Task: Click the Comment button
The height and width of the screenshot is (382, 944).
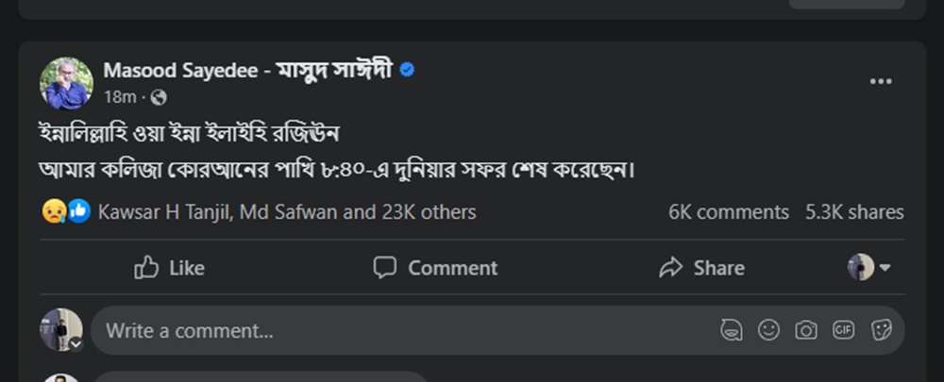Action: click(435, 268)
